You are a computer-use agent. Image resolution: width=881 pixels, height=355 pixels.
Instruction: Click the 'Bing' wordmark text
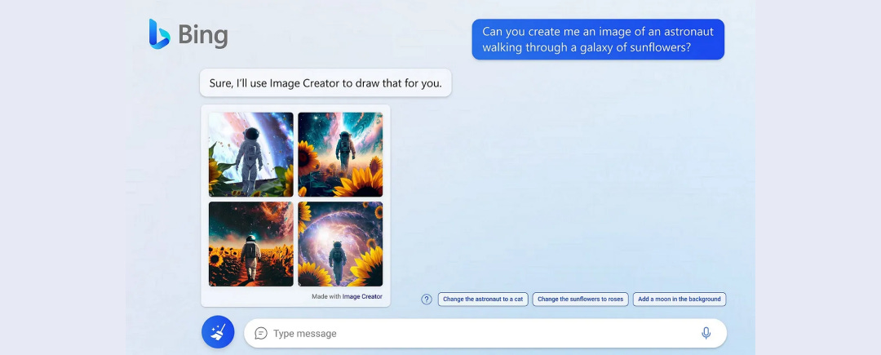click(203, 35)
